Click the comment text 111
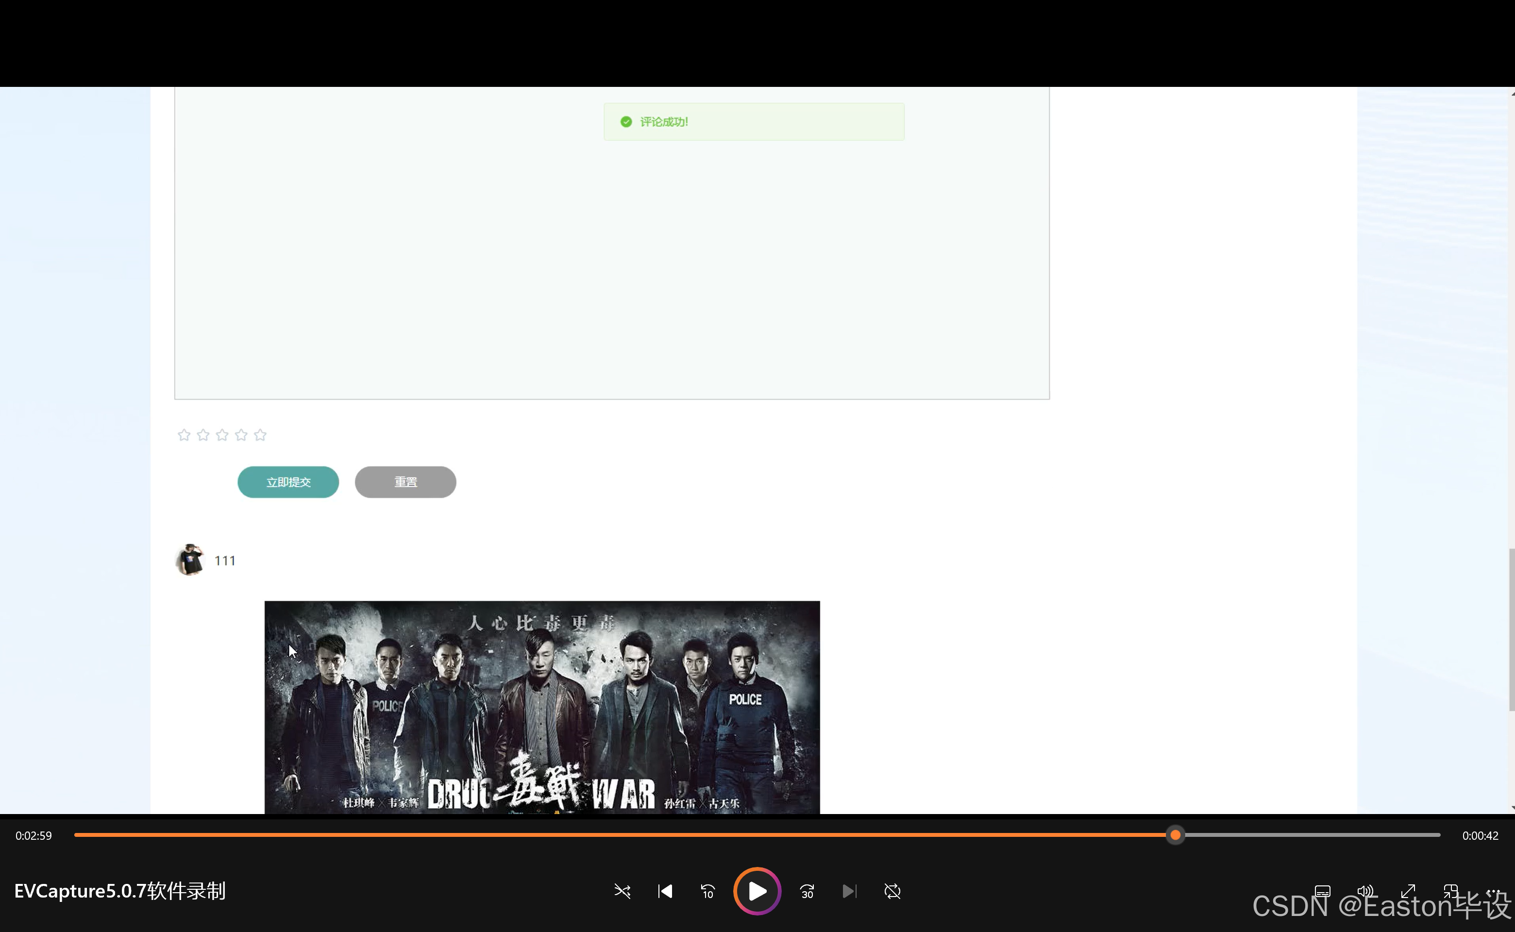The image size is (1515, 932). 225,561
